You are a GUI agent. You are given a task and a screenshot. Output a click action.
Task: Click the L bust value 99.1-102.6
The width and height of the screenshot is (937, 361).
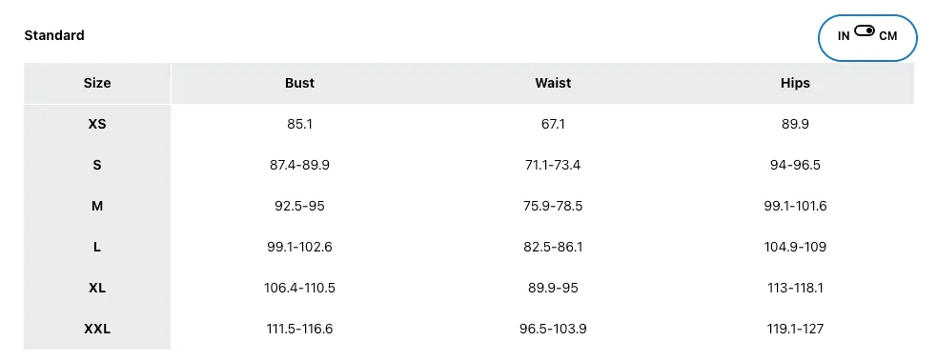point(299,247)
